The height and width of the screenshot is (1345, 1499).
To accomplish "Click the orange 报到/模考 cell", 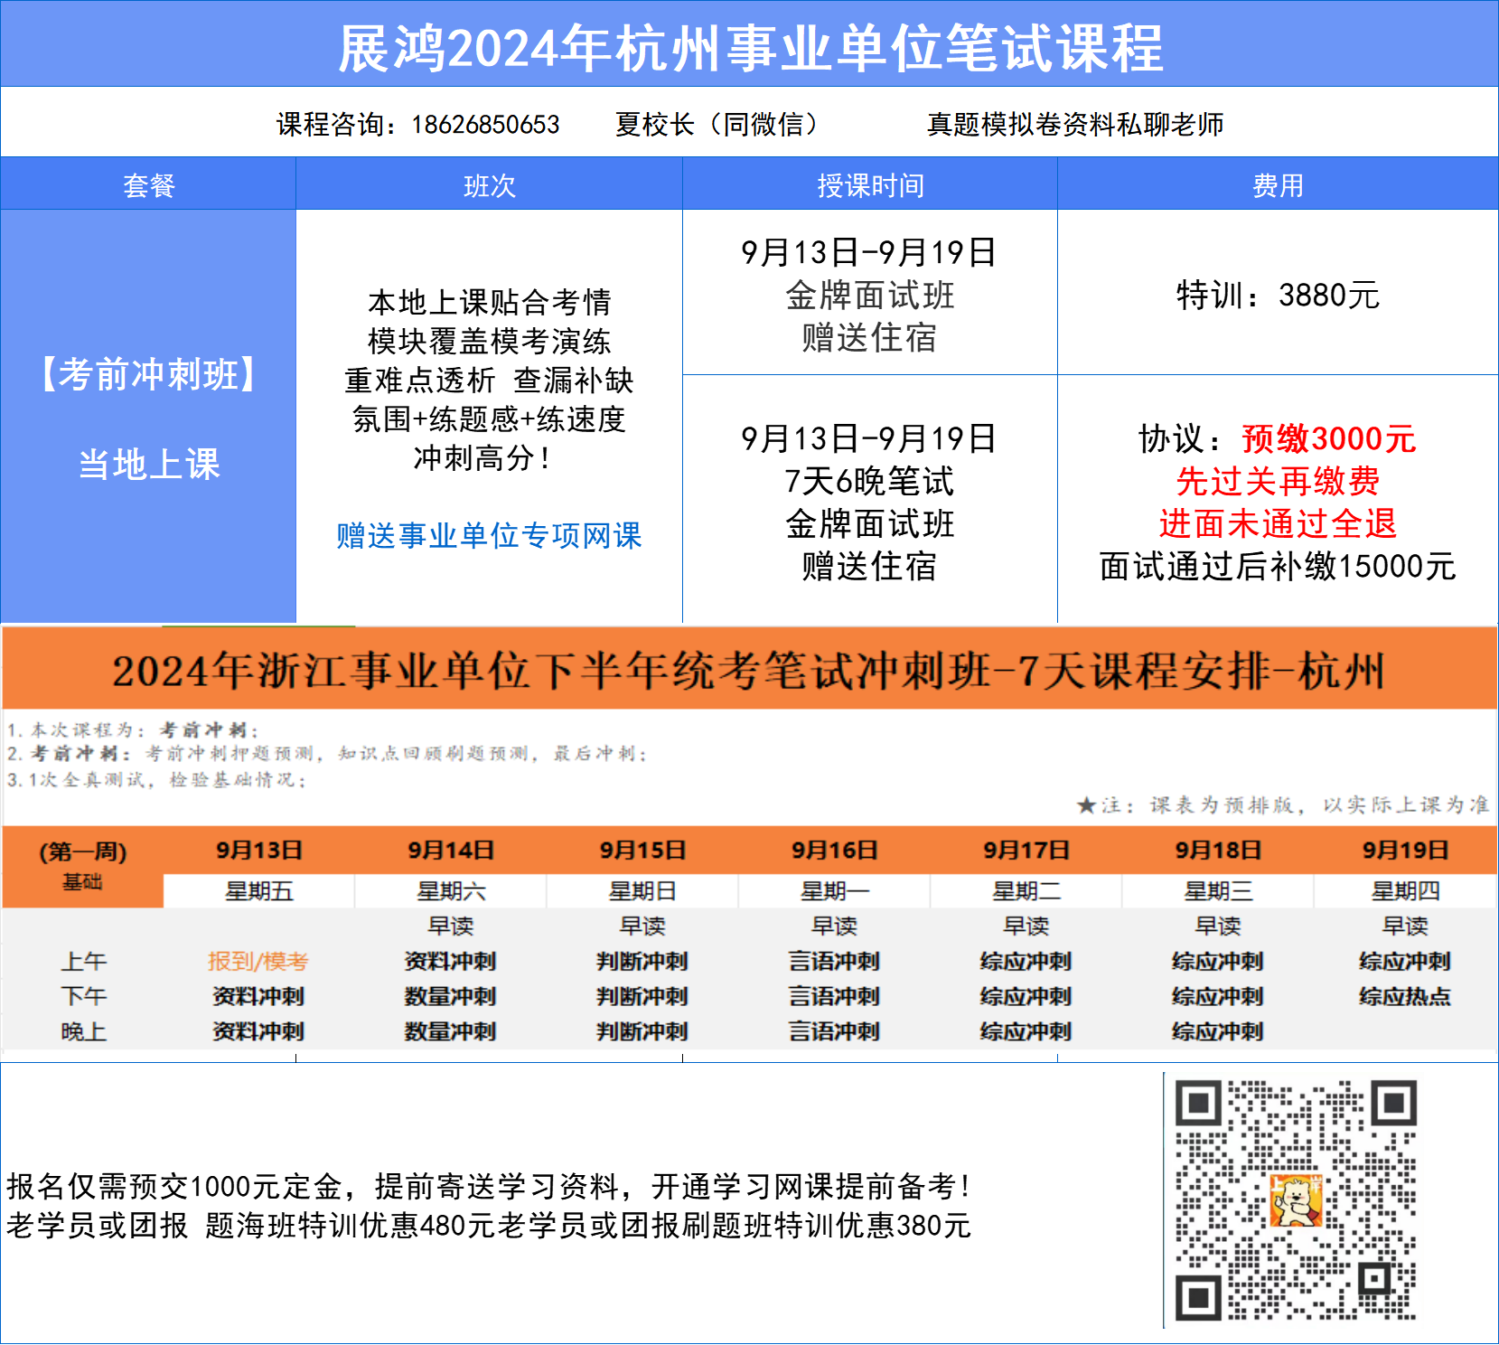I will [x=258, y=961].
